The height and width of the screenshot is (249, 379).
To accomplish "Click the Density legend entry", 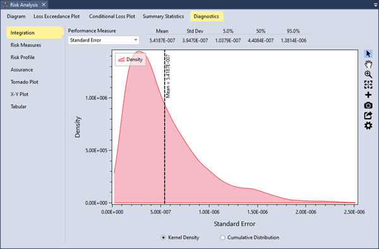I will 131,59.
